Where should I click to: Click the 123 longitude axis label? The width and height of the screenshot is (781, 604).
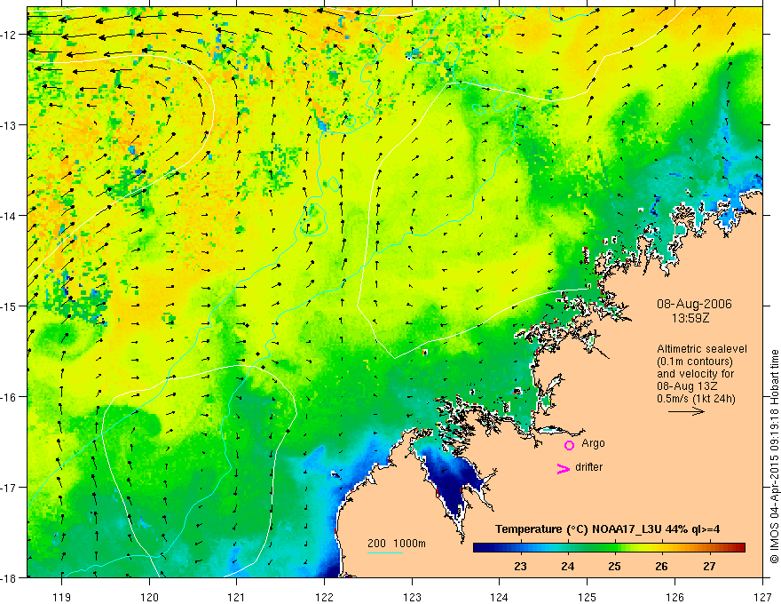click(x=412, y=597)
